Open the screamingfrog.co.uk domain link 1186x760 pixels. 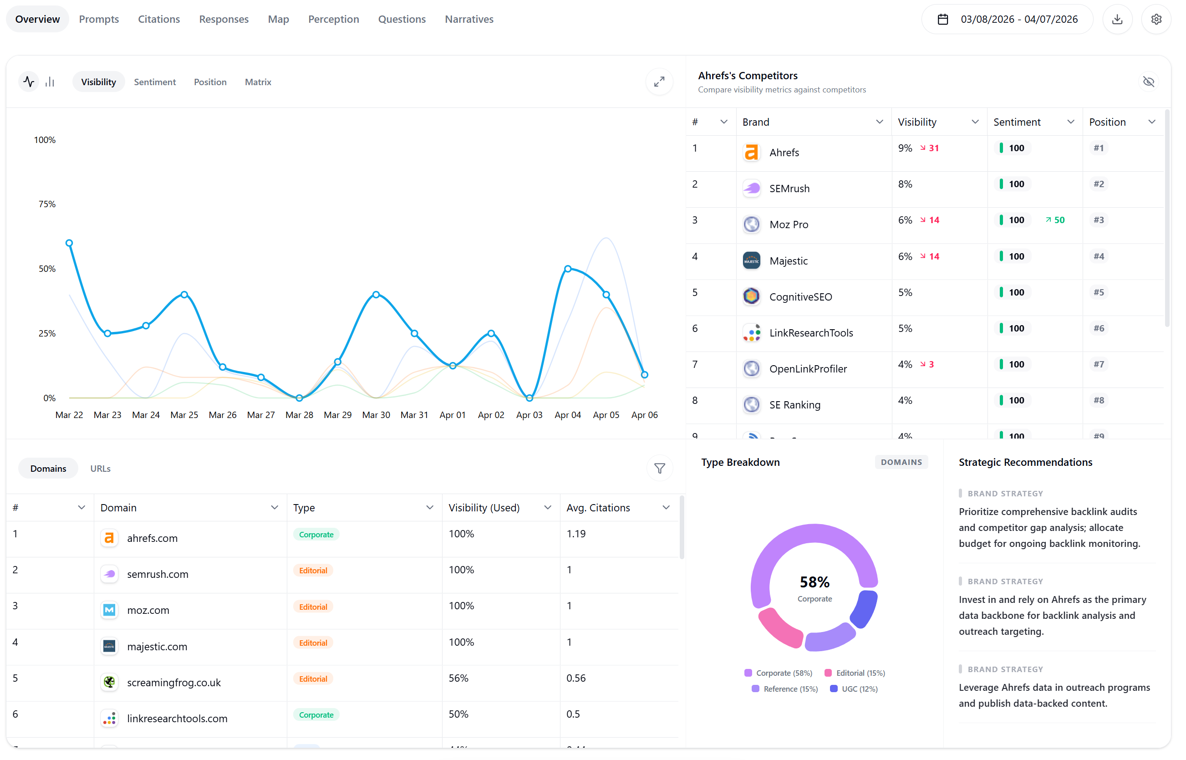click(x=174, y=683)
